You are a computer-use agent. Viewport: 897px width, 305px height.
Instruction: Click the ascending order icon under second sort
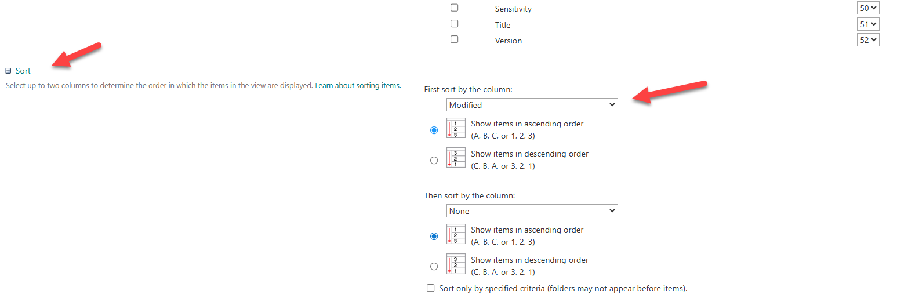coord(456,234)
